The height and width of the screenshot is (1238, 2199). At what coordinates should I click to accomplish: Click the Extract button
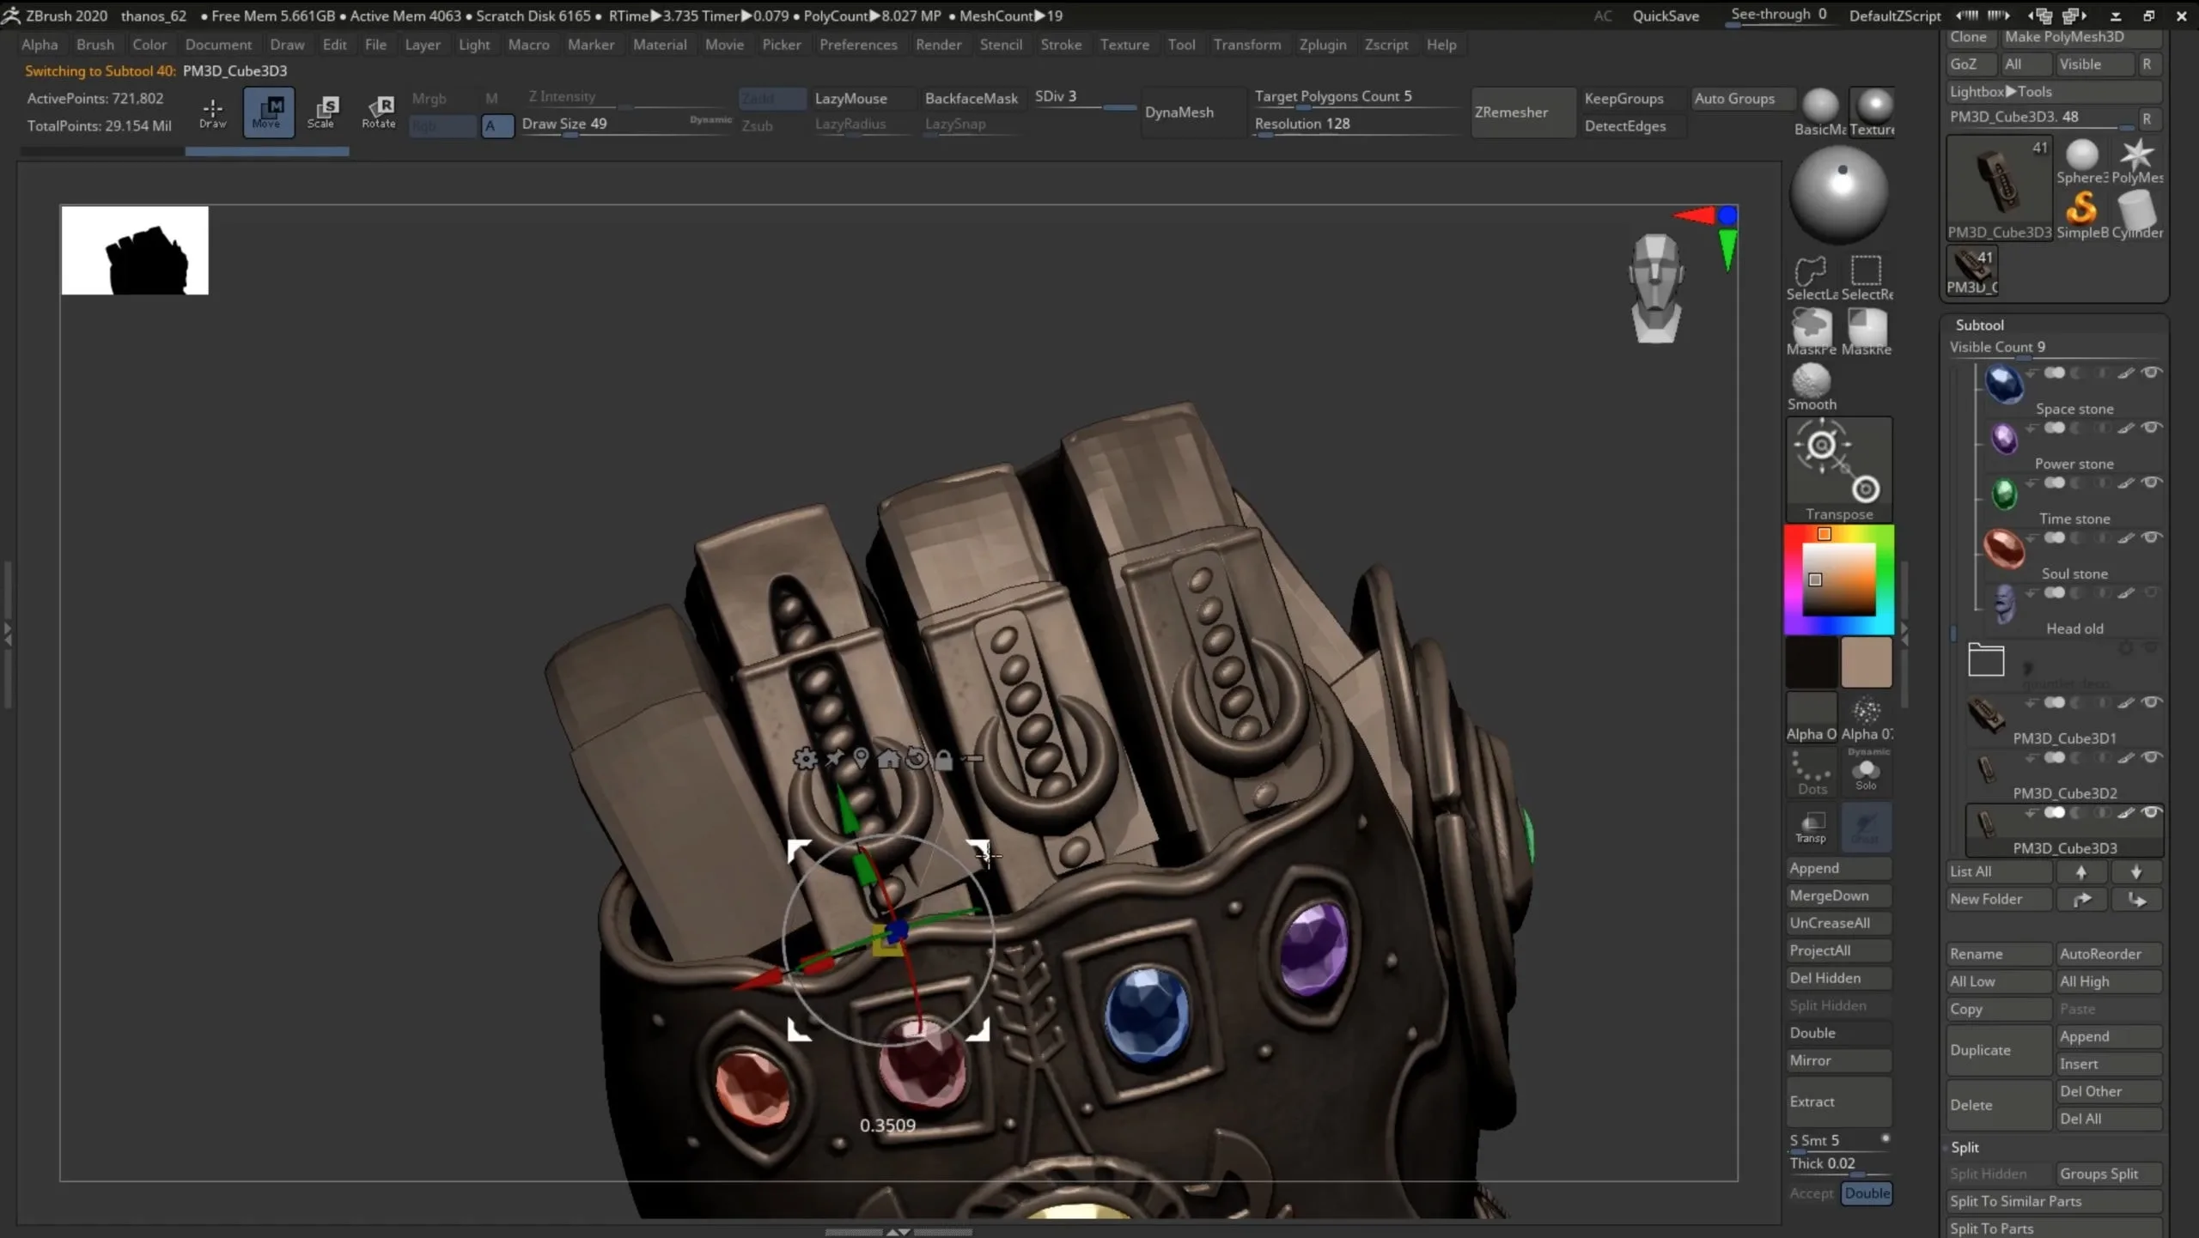1839,1101
